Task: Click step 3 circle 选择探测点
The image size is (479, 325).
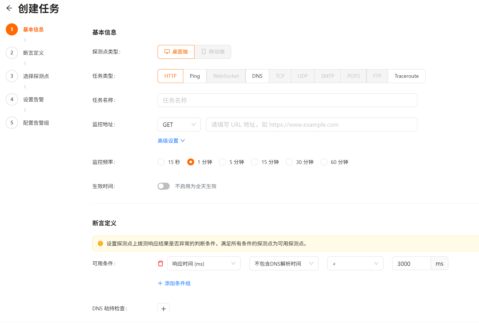Action: click(12, 76)
